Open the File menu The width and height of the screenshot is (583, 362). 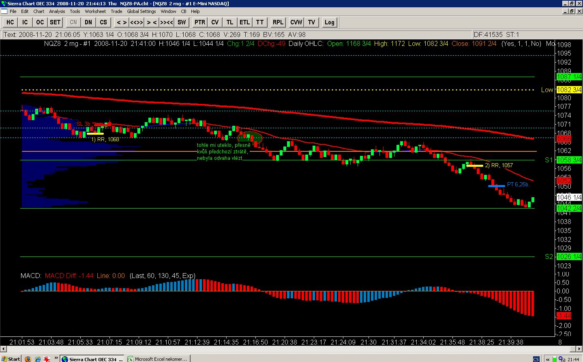(x=13, y=11)
